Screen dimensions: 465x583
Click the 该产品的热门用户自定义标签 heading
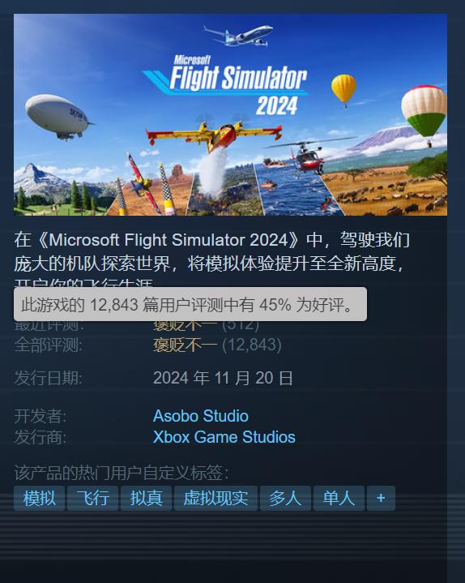point(122,473)
